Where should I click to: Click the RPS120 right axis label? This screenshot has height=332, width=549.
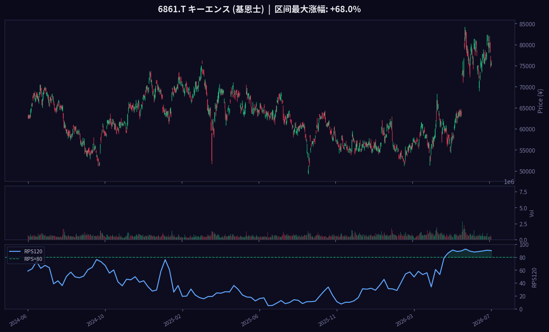tap(534, 277)
